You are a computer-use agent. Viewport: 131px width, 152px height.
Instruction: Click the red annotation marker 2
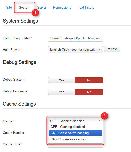click(x=105, y=116)
